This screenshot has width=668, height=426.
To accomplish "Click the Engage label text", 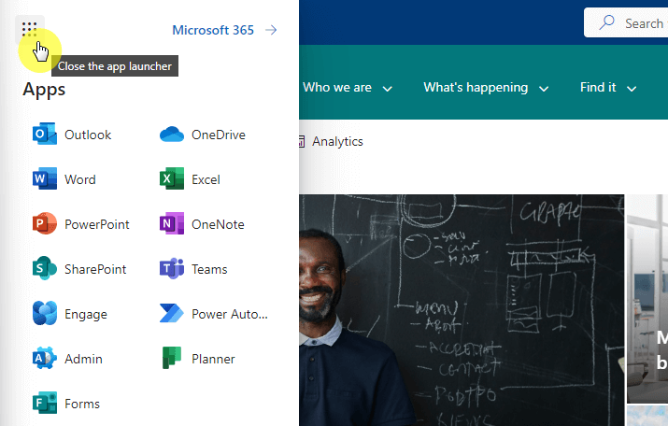I will coord(86,315).
